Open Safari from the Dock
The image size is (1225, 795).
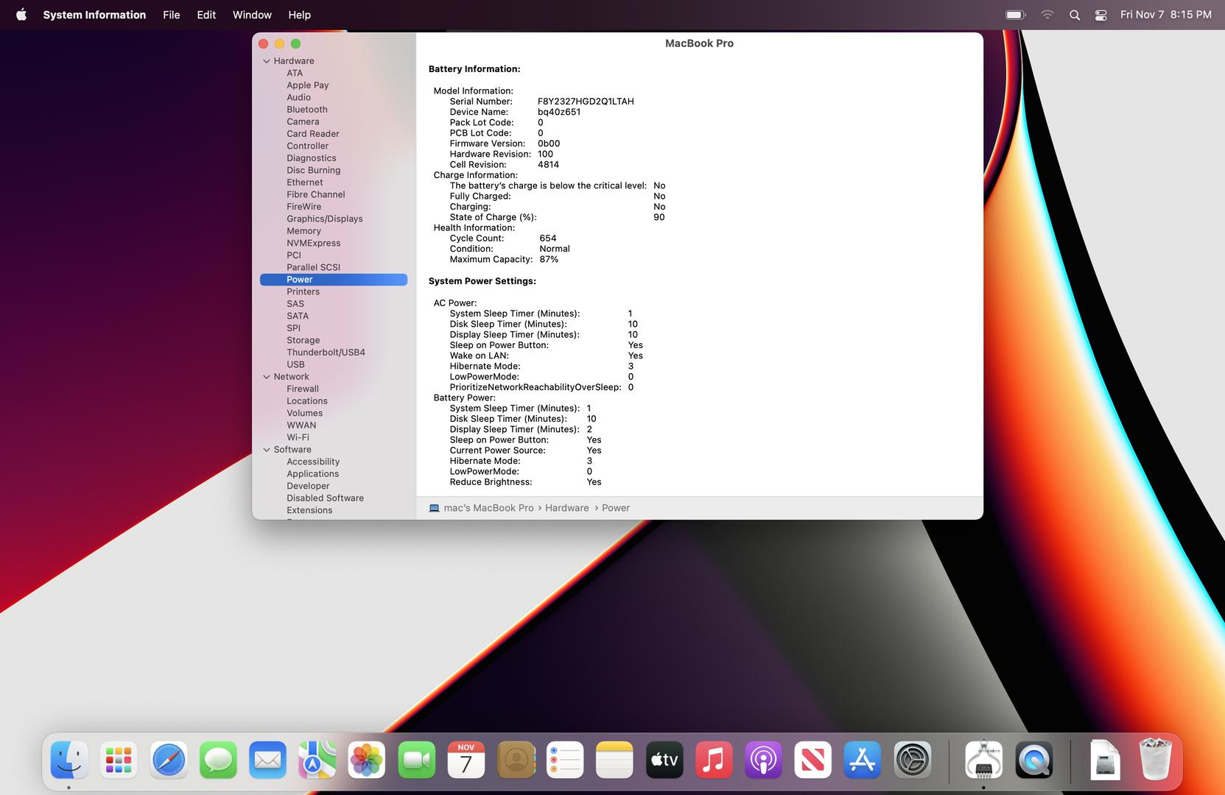(x=169, y=760)
